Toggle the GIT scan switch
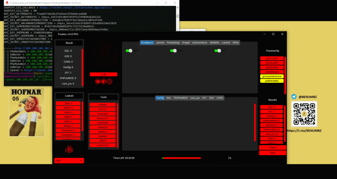This screenshot has width=337, height=179. 218,51
